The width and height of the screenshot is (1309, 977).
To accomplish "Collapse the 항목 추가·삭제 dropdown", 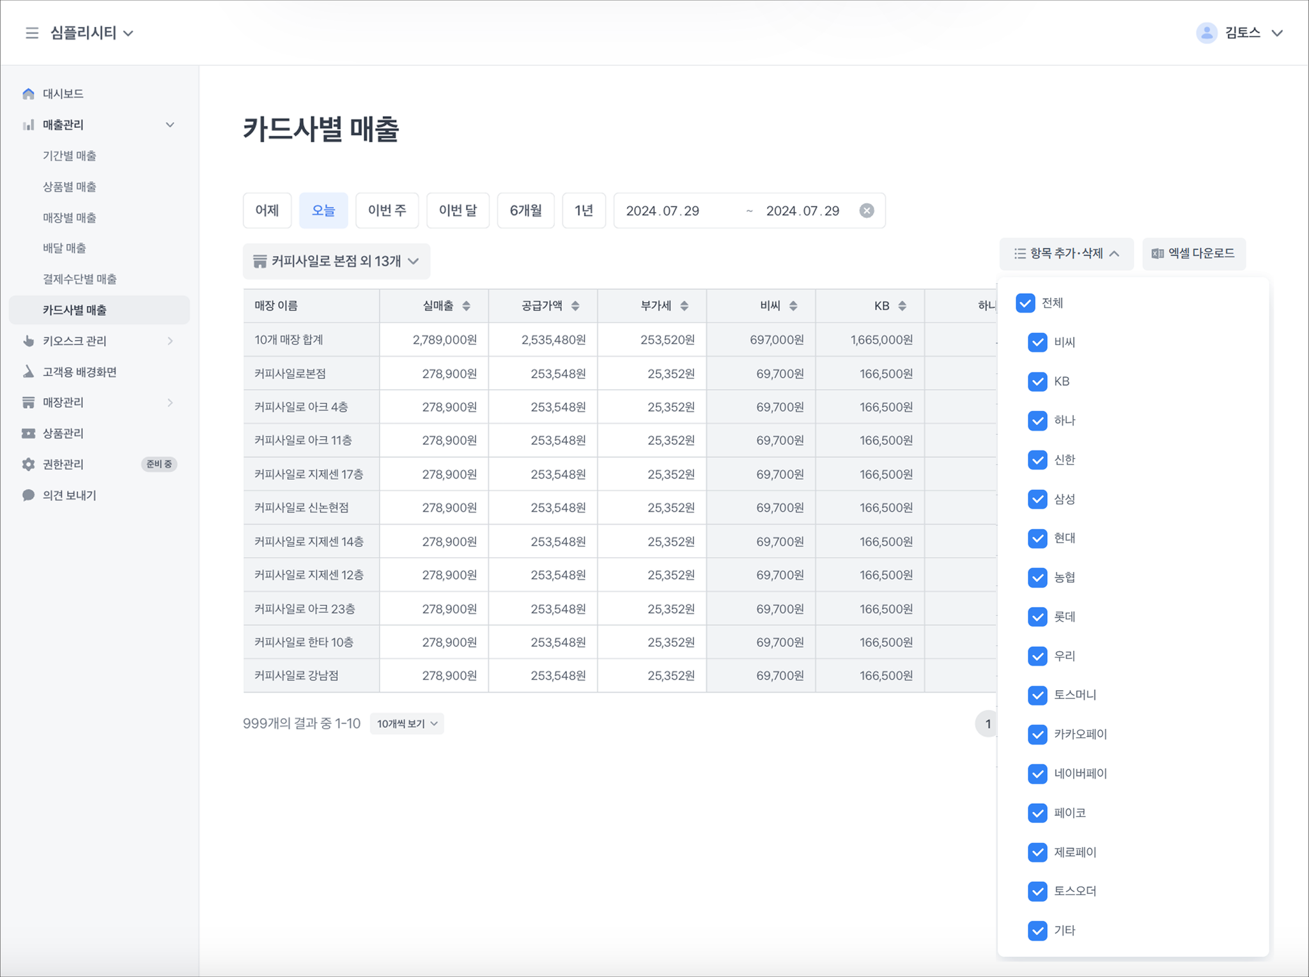I will coord(1066,254).
